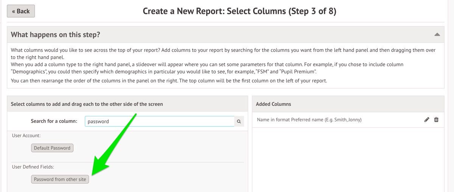
Task: Click the « Back button
Action: 21,11
